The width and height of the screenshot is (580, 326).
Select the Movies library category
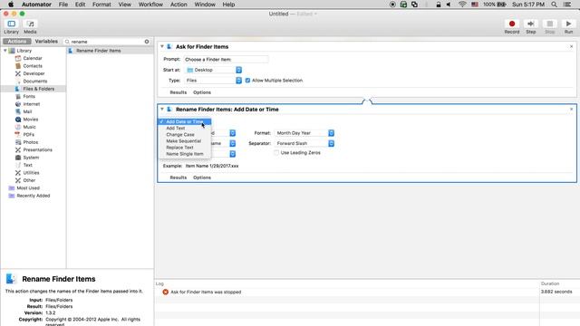pos(30,120)
